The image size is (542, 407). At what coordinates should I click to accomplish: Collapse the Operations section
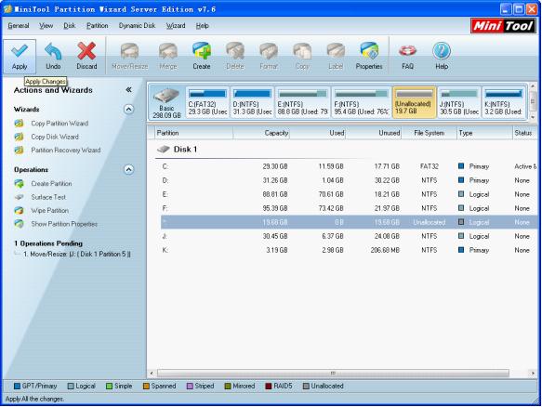pos(128,170)
